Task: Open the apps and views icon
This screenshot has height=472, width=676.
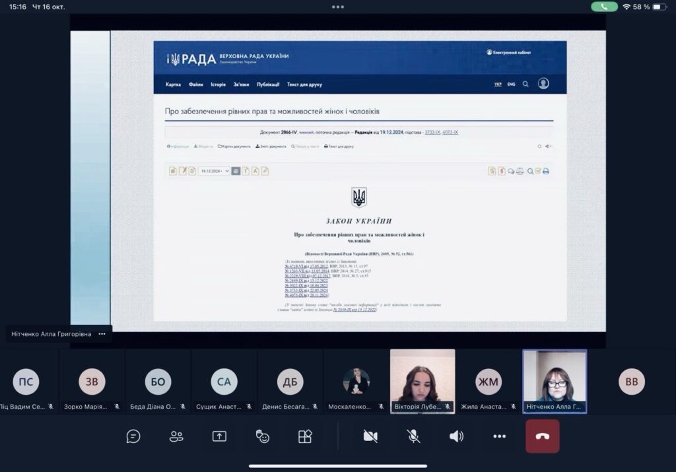Action: (305, 436)
